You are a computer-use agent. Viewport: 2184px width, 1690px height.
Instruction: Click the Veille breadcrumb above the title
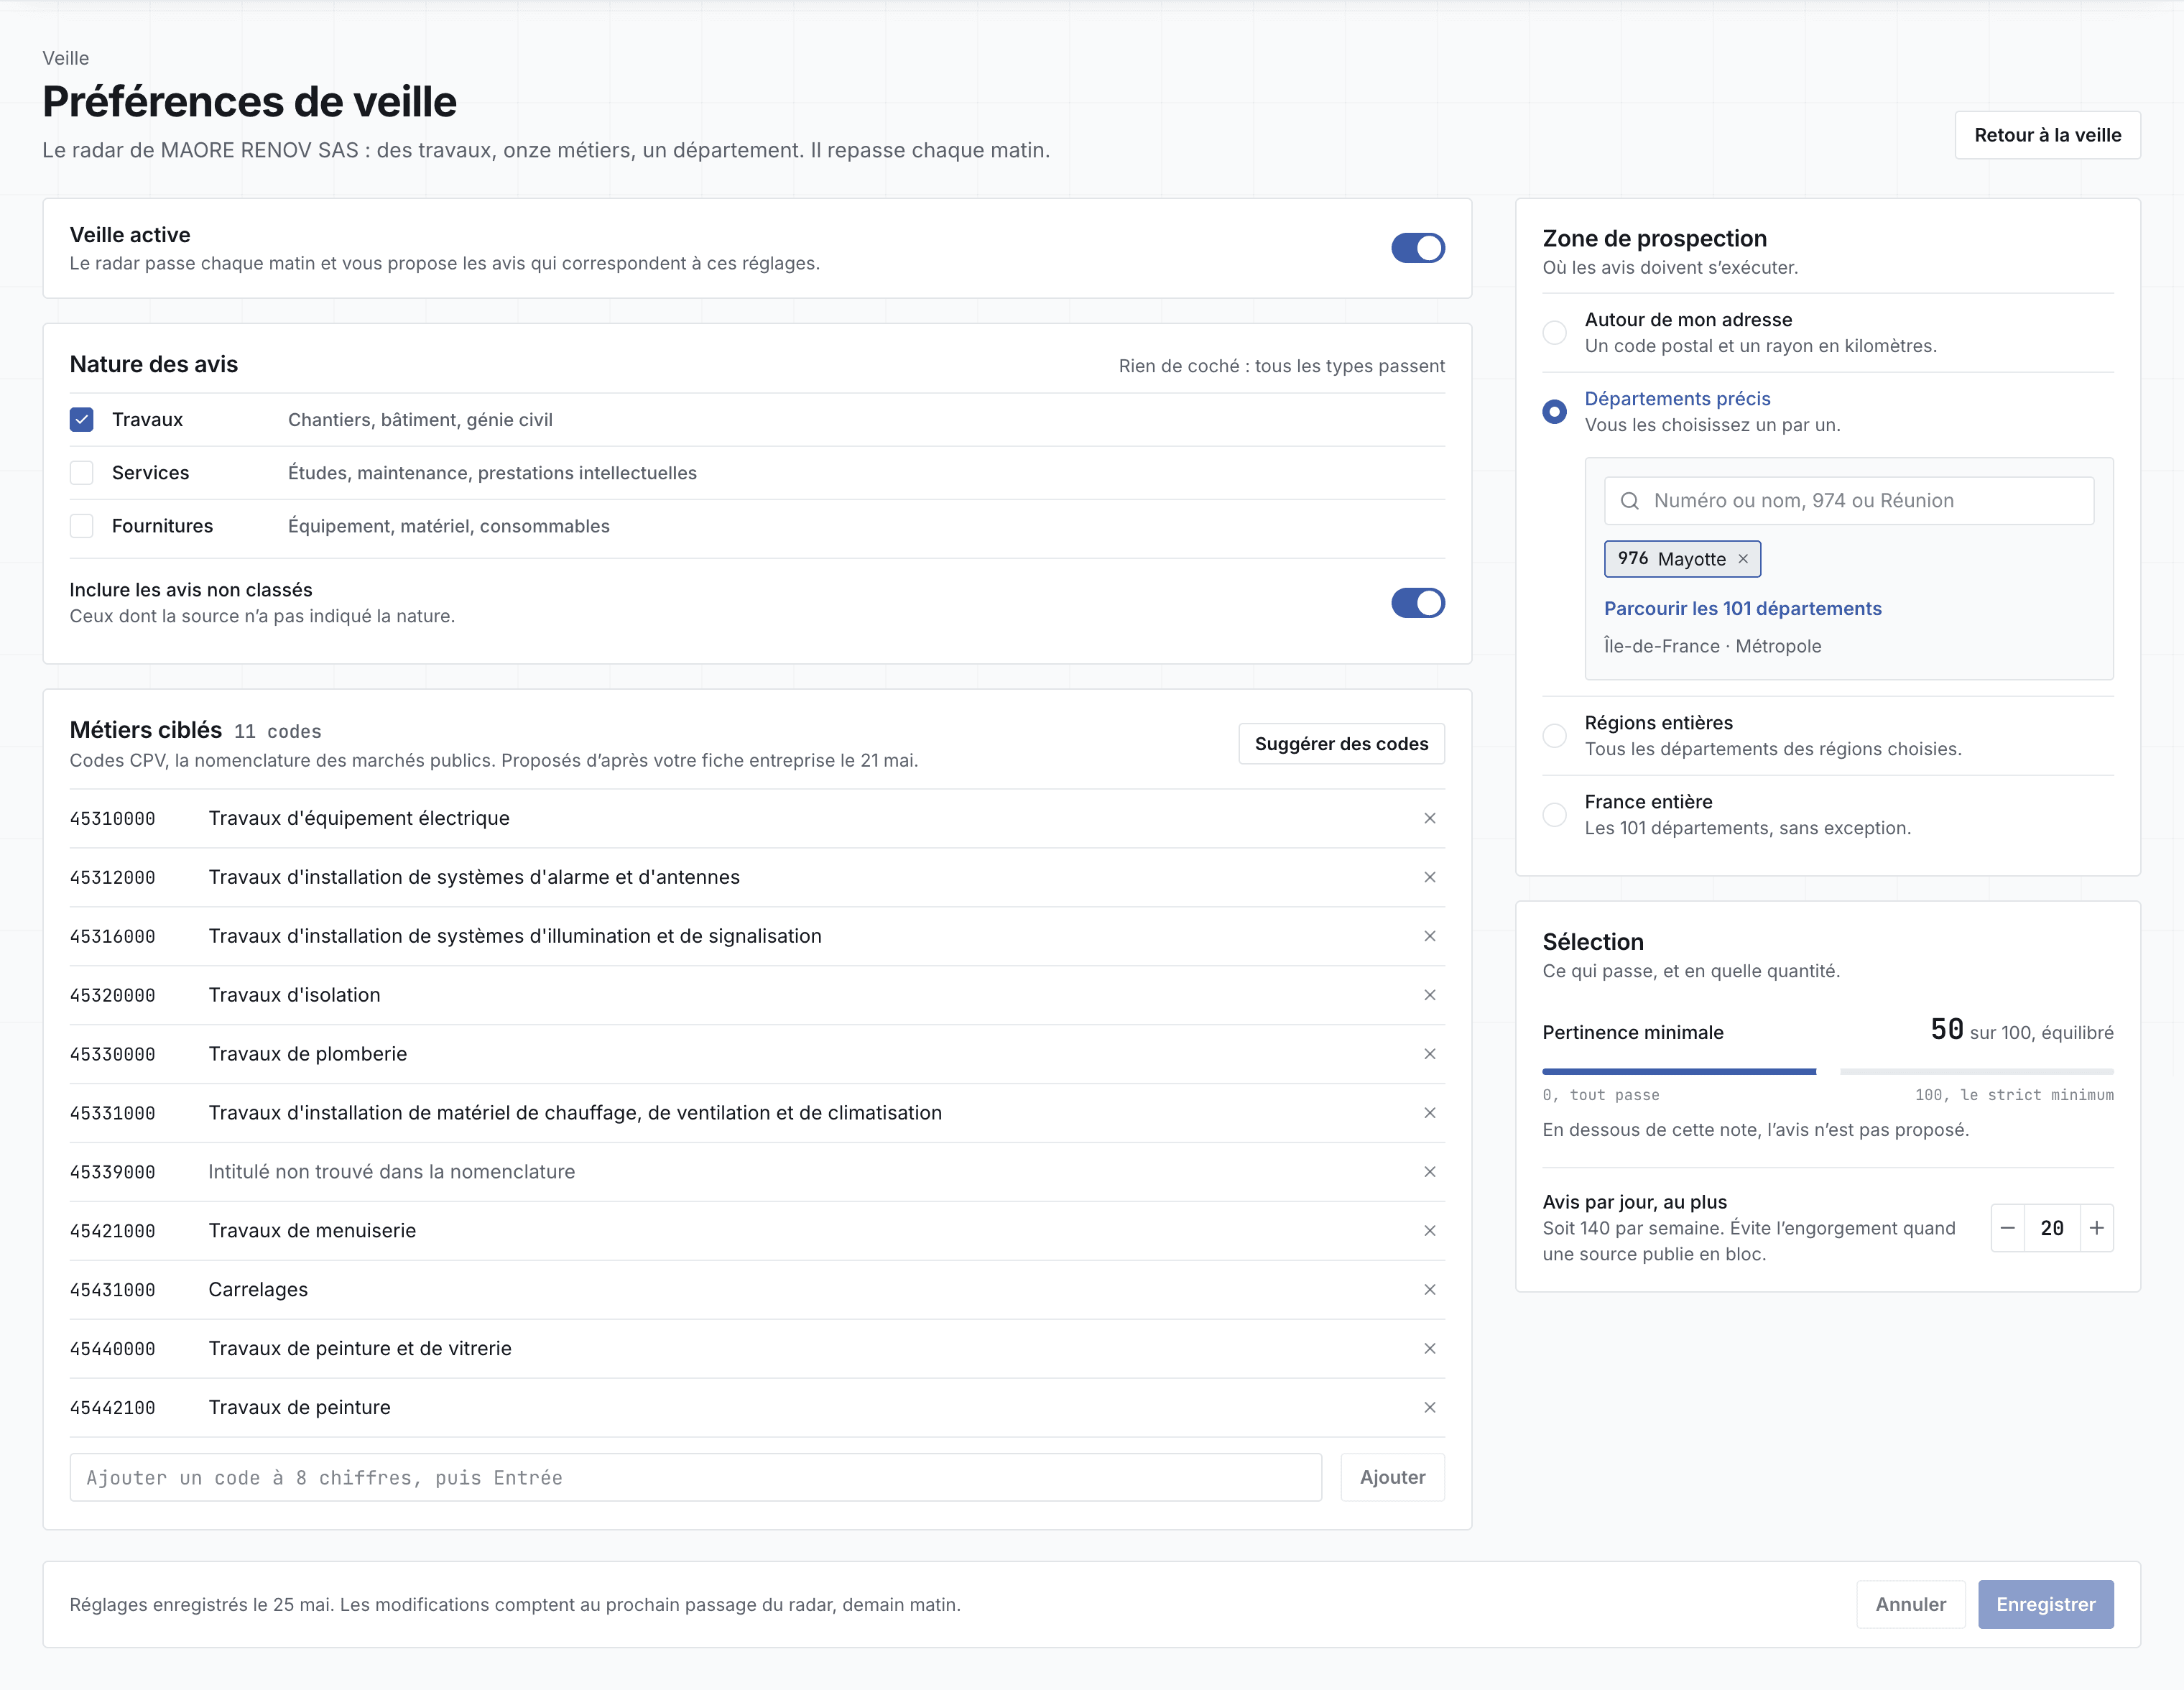[x=66, y=58]
